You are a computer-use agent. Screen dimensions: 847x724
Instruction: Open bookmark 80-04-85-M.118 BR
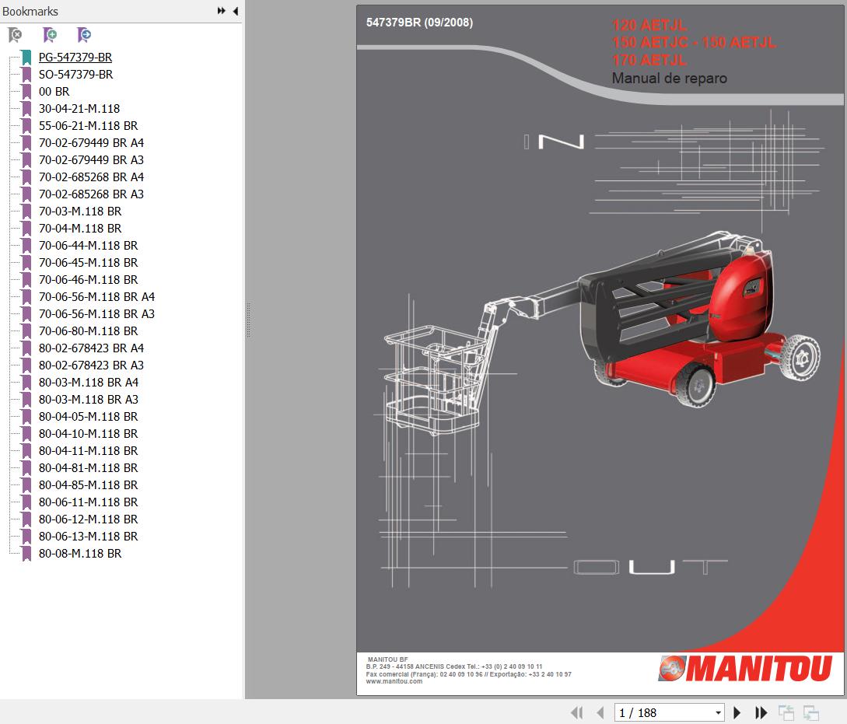click(x=89, y=484)
